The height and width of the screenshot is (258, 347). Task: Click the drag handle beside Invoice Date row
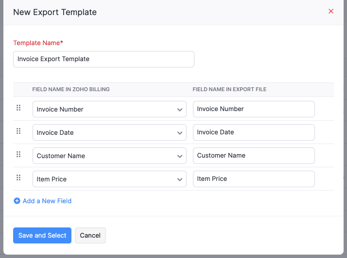(18, 131)
